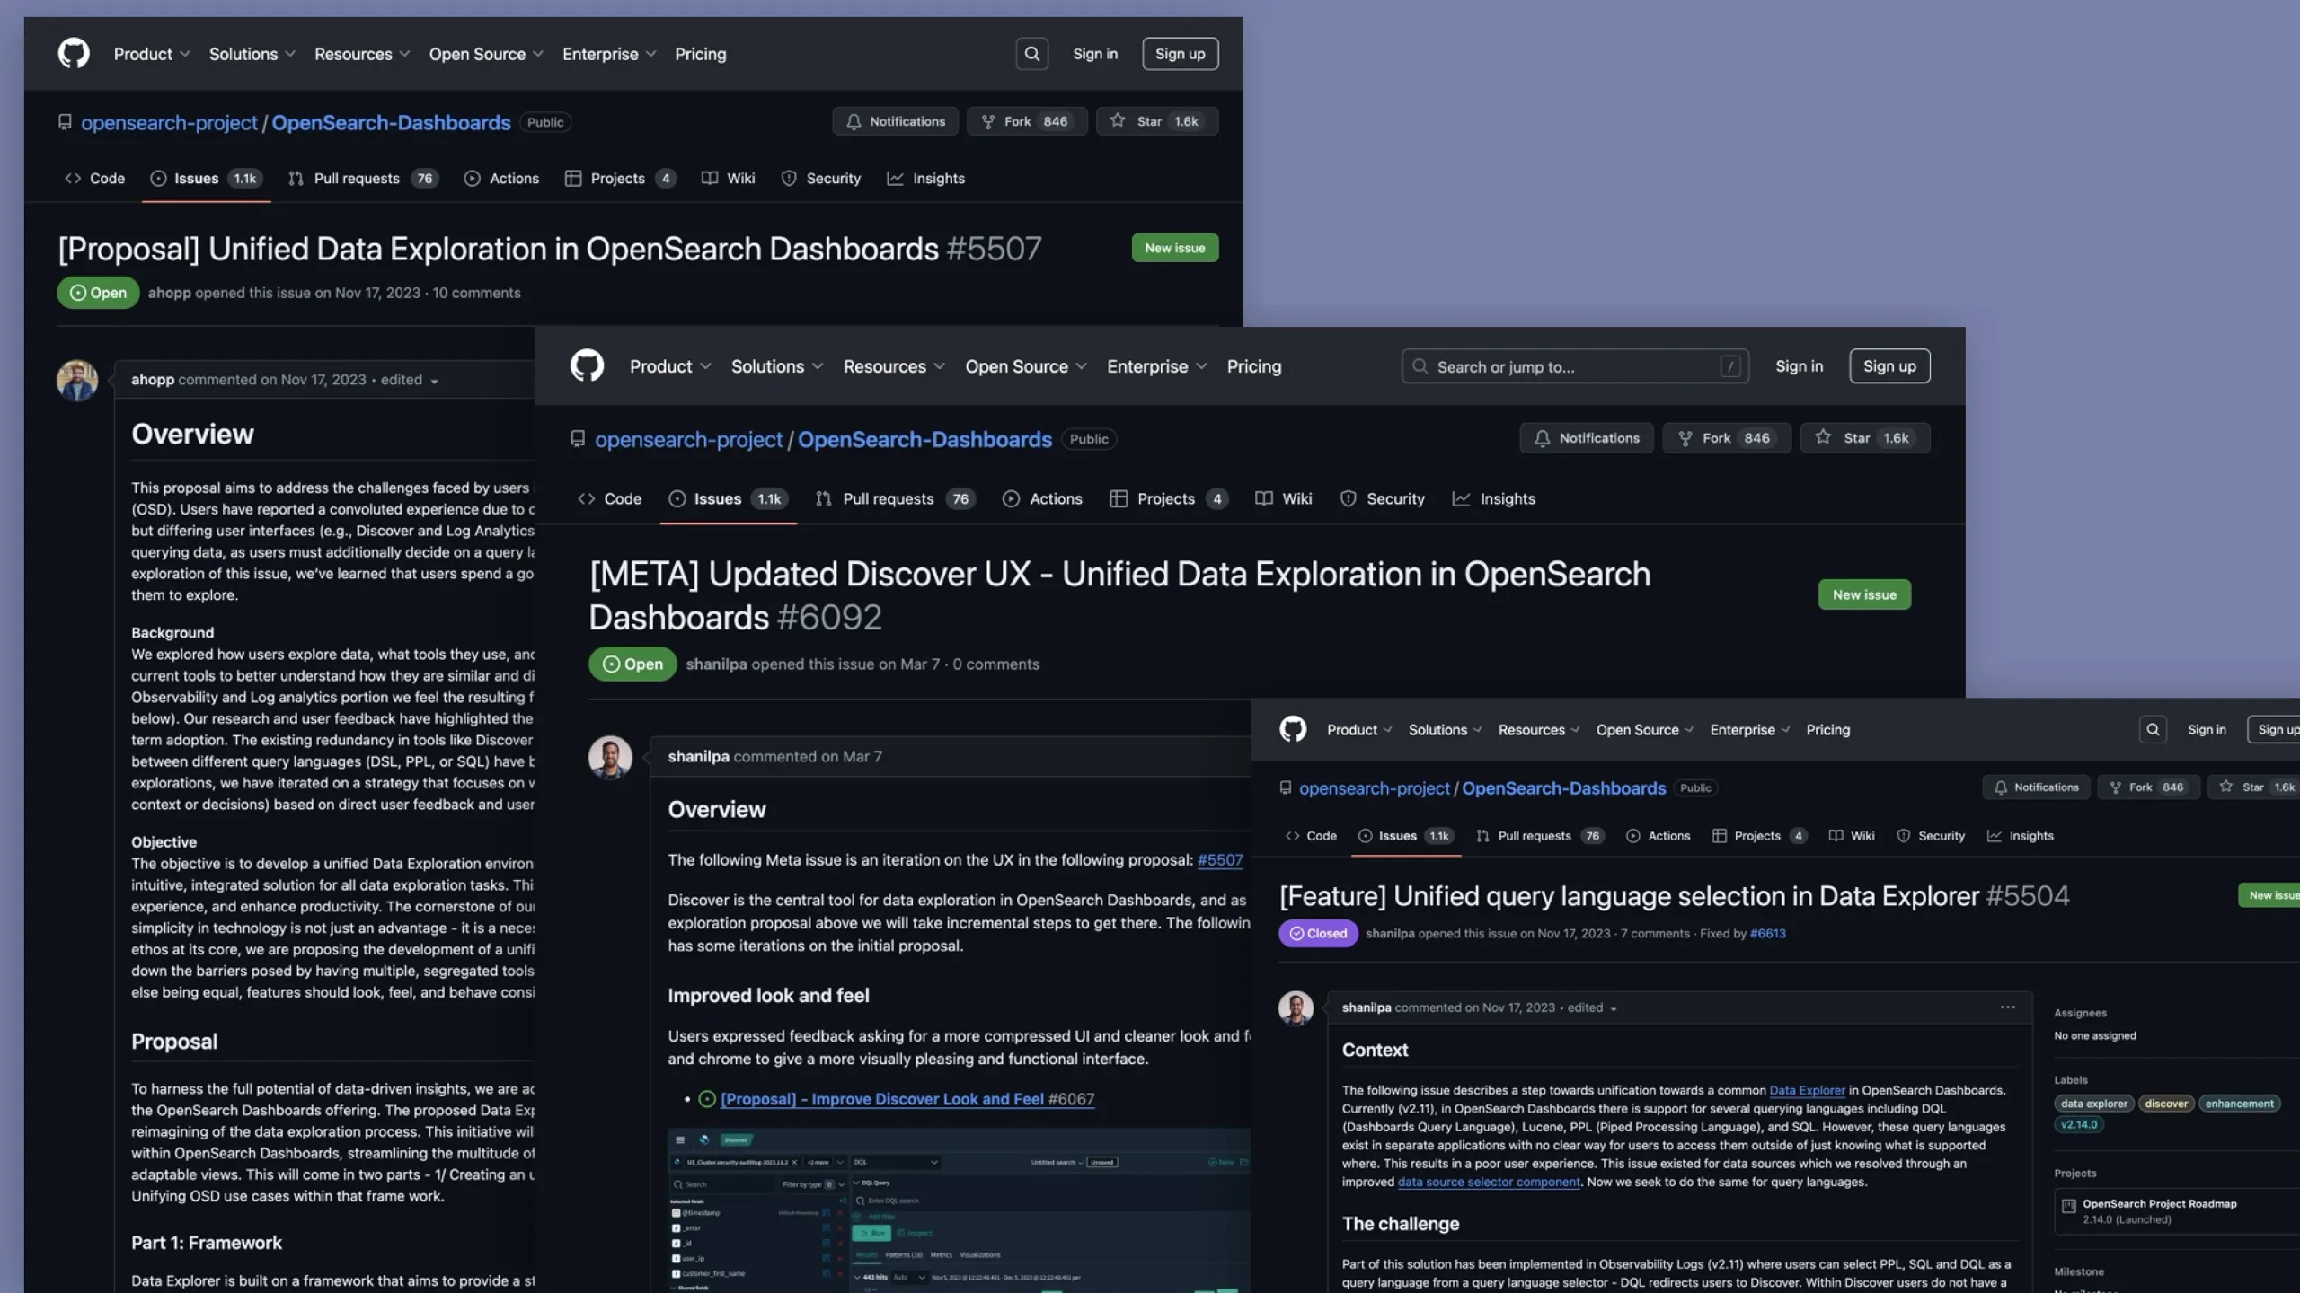Open Discover screenshot thumbnail in issue #6092

[x=959, y=1210]
